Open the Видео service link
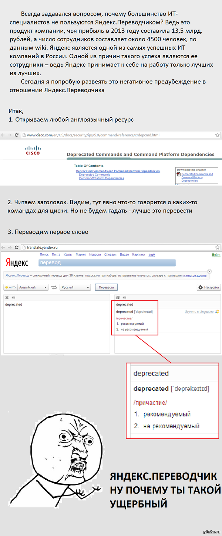 124,255
